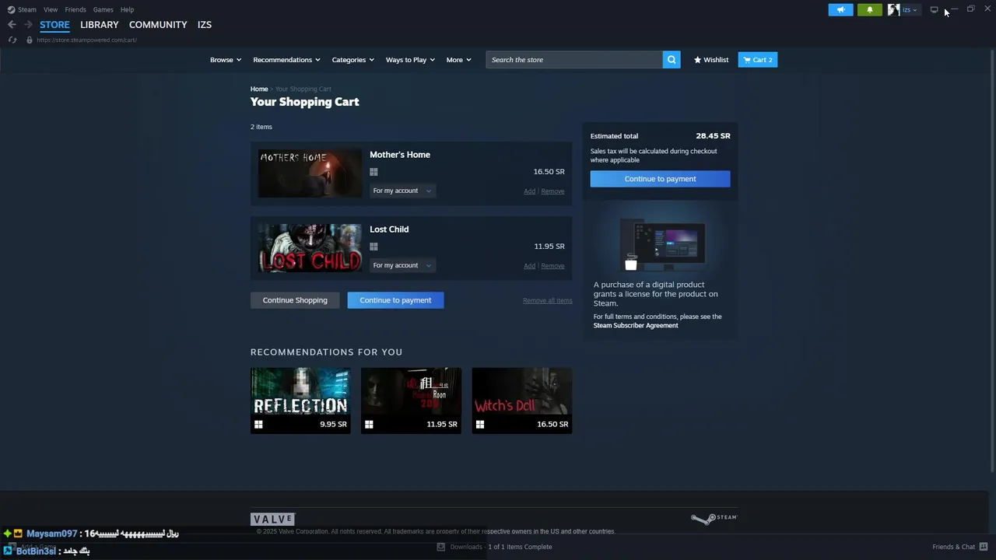Open Friends & Chat panel
The width and height of the screenshot is (996, 560).
tap(959, 547)
